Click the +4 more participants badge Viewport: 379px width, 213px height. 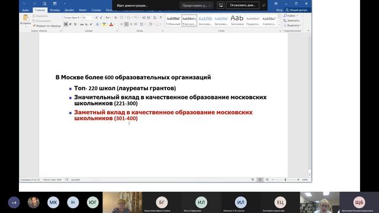(x=14, y=202)
